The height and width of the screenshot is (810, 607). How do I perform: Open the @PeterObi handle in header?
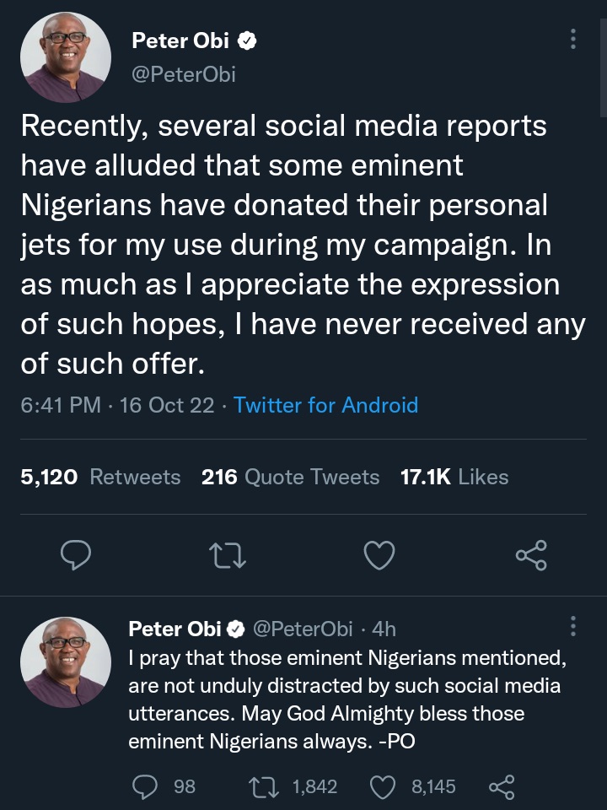(x=184, y=74)
